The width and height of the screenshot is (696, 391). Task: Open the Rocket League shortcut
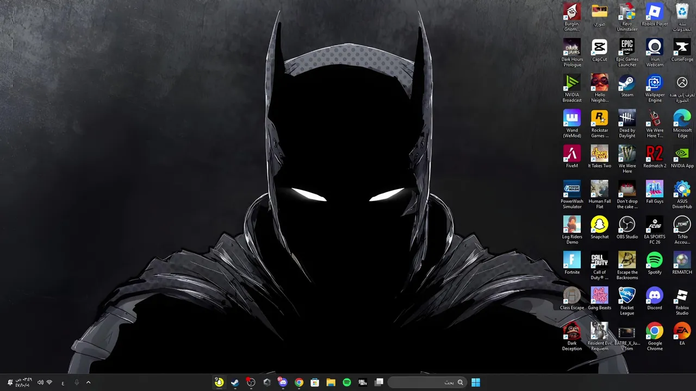point(627,301)
